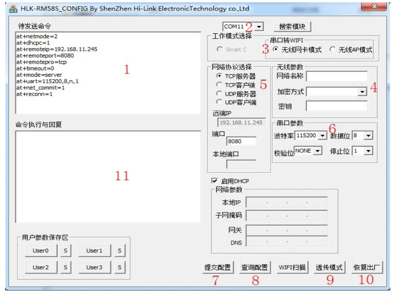This screenshot has width=393, height=294.
Task: Click the at+dhcpc=1 command line
Action: coord(33,43)
